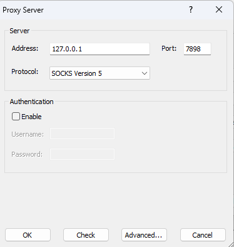Enable proxy authentication checkbox

pyautogui.click(x=16, y=117)
